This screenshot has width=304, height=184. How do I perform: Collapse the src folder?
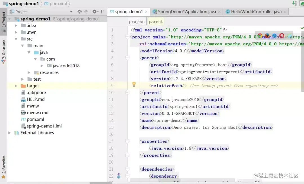(x=16, y=39)
